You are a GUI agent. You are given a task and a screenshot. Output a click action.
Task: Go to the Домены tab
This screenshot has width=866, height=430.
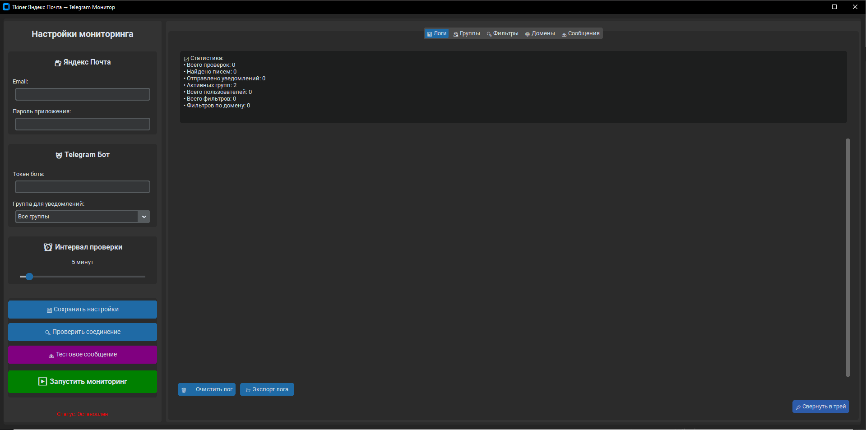(540, 33)
